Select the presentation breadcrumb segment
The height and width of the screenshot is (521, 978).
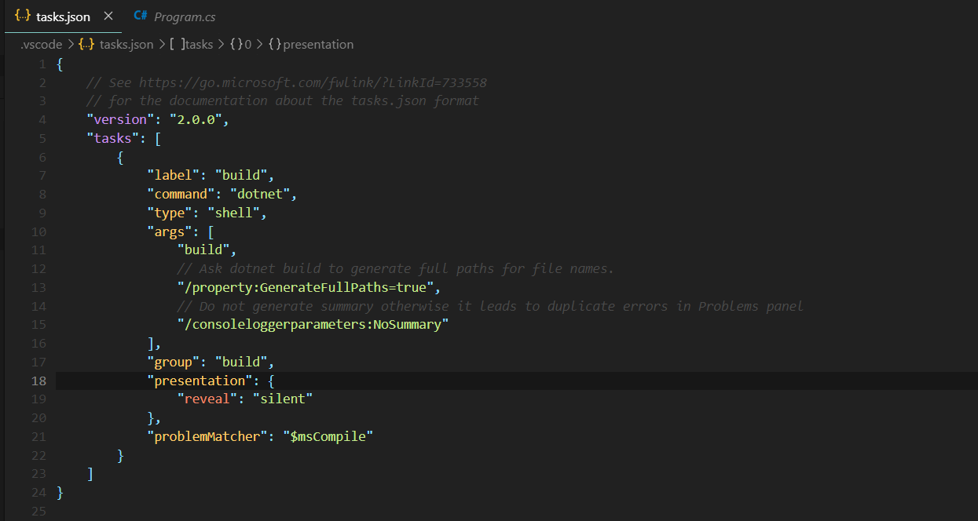(318, 45)
